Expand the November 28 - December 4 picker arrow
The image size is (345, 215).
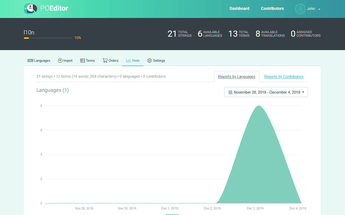coord(303,92)
